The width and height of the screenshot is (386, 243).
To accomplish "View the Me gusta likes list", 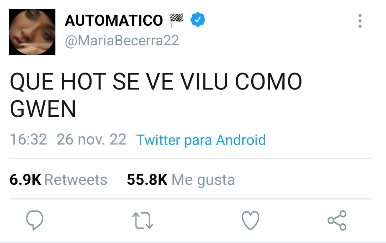I will point(203,180).
